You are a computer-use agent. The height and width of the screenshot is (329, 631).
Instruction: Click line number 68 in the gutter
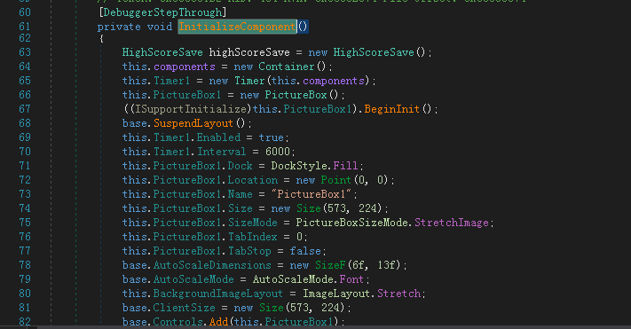point(25,123)
